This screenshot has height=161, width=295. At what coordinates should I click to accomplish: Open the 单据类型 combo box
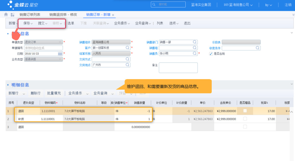coord(43,42)
